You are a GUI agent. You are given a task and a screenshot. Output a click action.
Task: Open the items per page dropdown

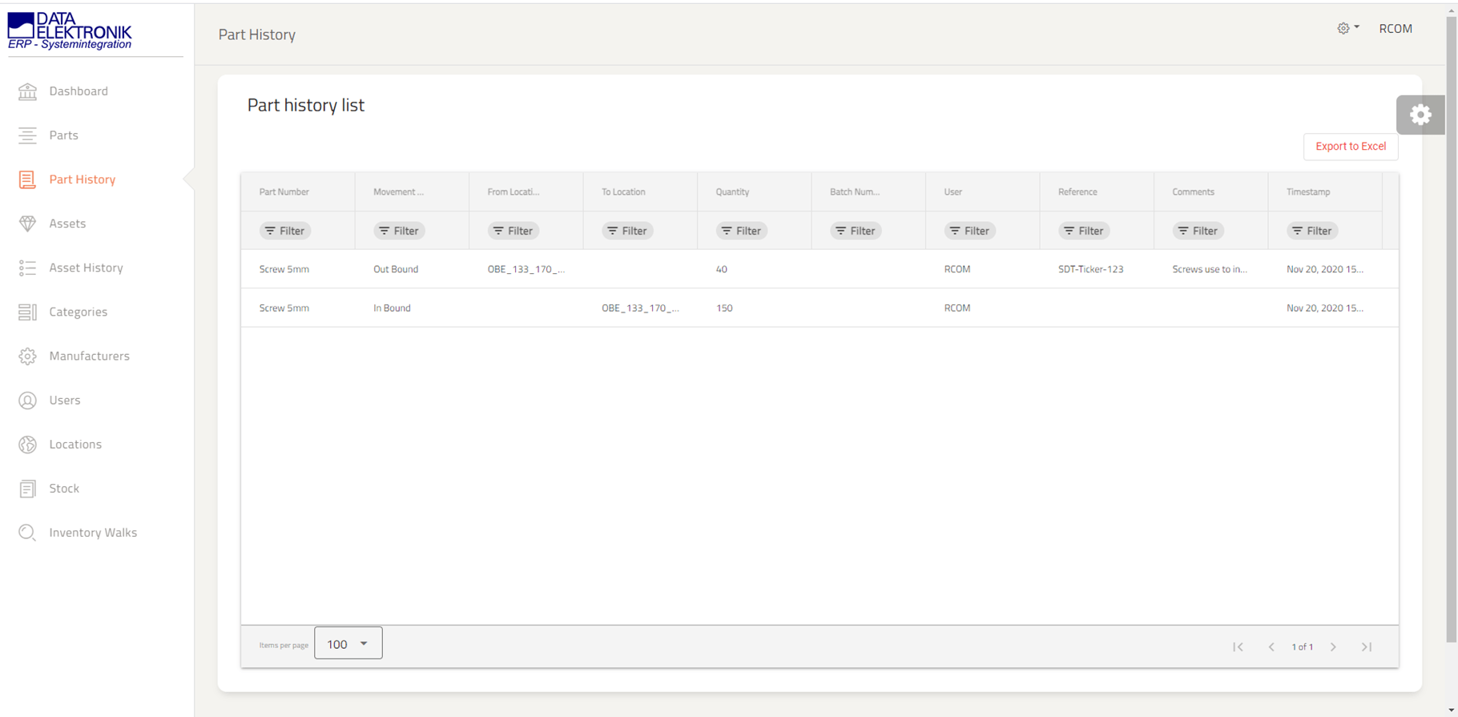pos(348,643)
